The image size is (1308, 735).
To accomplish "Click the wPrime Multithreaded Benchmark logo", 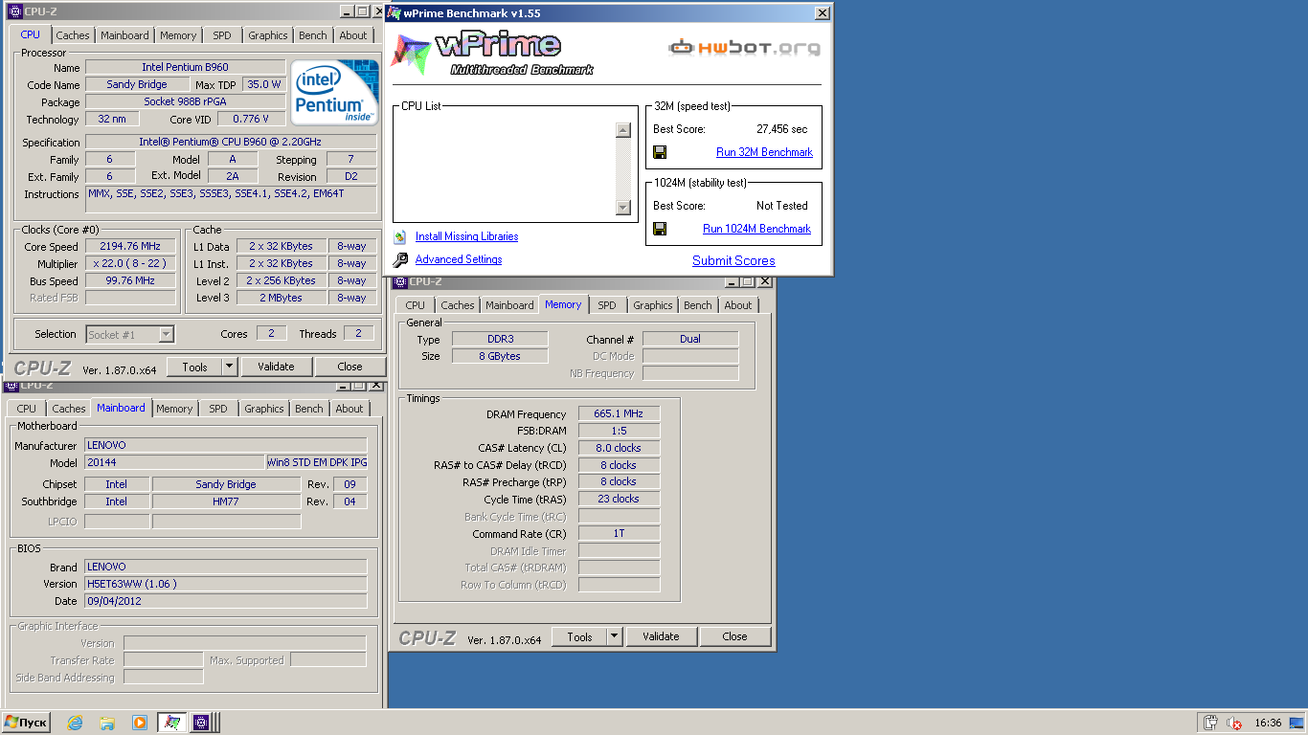I will click(x=493, y=53).
